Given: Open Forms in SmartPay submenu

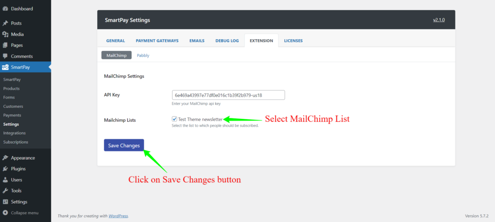Looking at the screenshot, I should pyautogui.click(x=9, y=97).
